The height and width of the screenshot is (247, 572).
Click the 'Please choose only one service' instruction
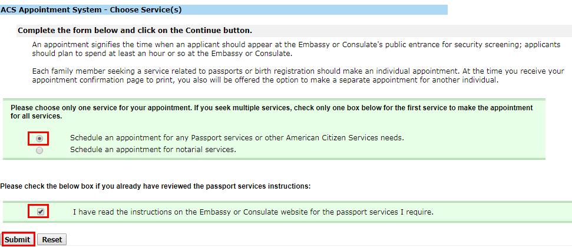tap(272, 112)
